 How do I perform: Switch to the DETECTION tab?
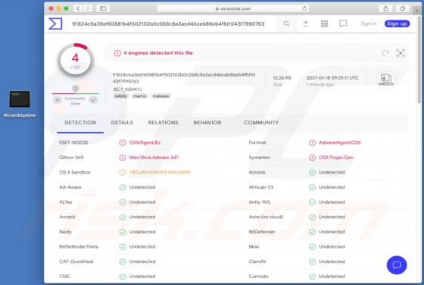80,123
